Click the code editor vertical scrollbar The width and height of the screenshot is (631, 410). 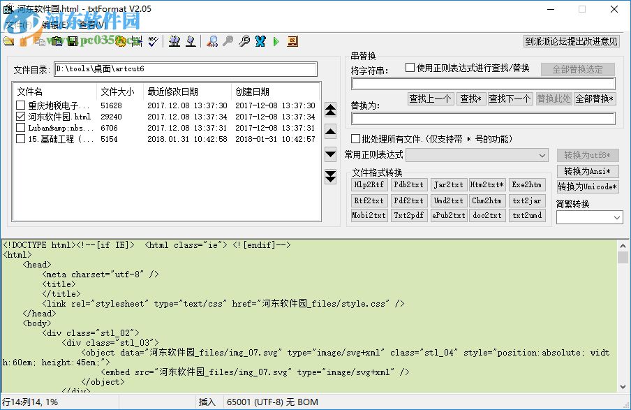623,314
